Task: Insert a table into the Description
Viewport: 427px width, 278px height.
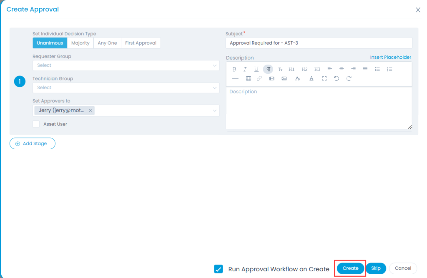Action: [248, 78]
